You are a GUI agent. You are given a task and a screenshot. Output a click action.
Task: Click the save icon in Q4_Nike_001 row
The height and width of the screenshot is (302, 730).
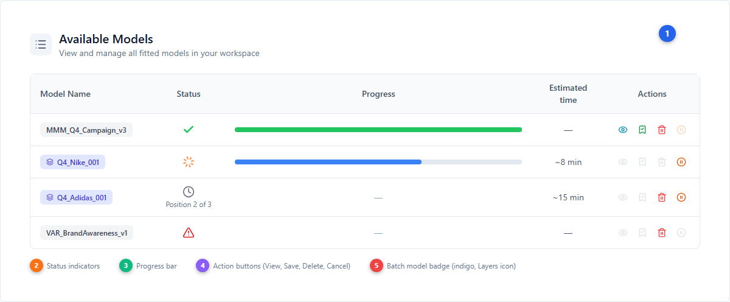642,162
